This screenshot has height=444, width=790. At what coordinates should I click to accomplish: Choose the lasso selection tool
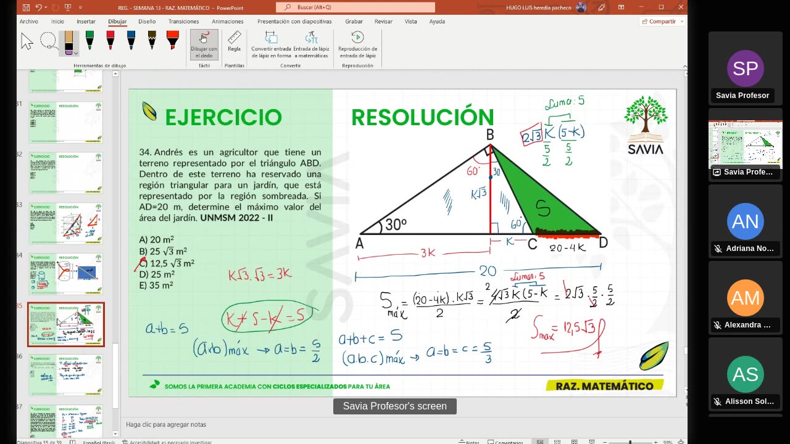click(48, 41)
